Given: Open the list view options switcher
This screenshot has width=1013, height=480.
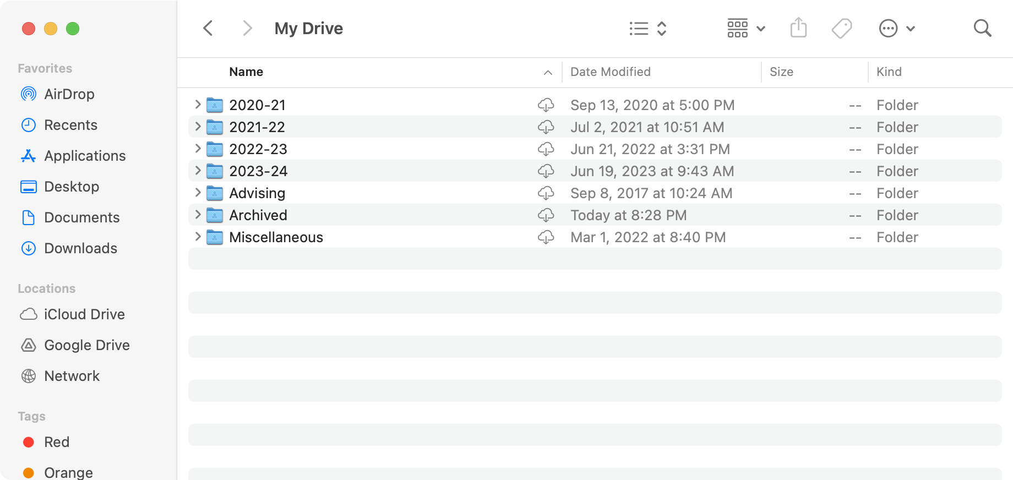Looking at the screenshot, I should [648, 28].
